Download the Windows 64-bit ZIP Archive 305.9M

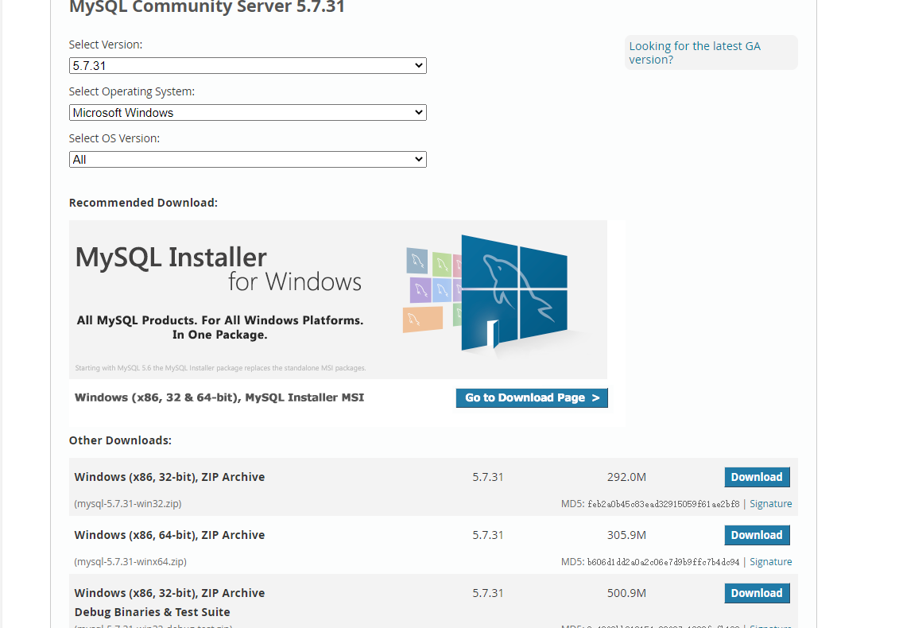tap(757, 535)
